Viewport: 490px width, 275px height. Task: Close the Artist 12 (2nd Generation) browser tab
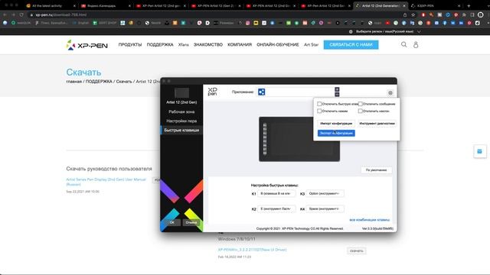(403, 5)
